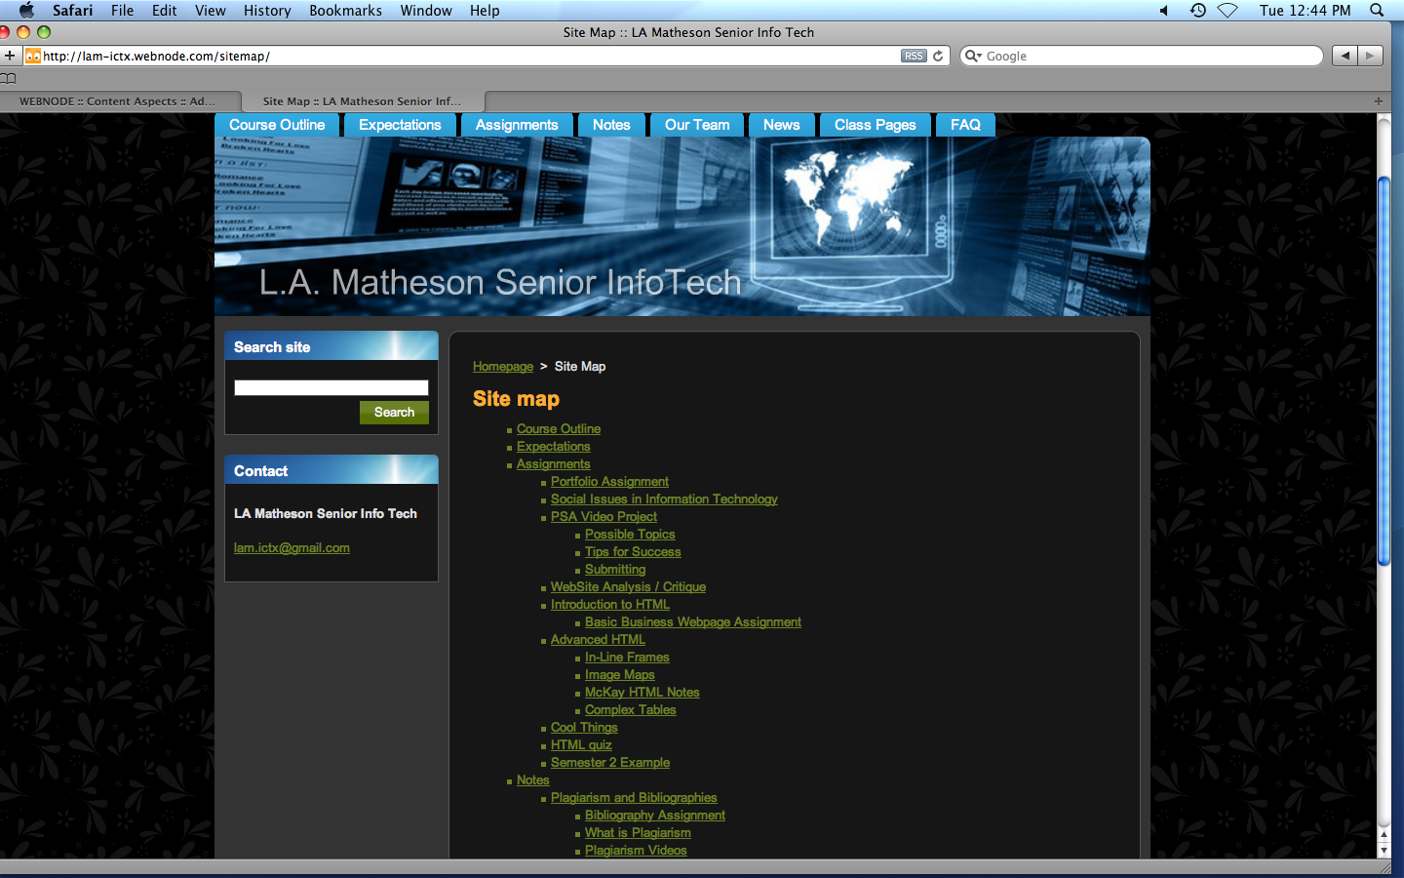Viewport: 1404px width, 878px height.
Task: Open the Bookmarks menu
Action: pyautogui.click(x=345, y=11)
